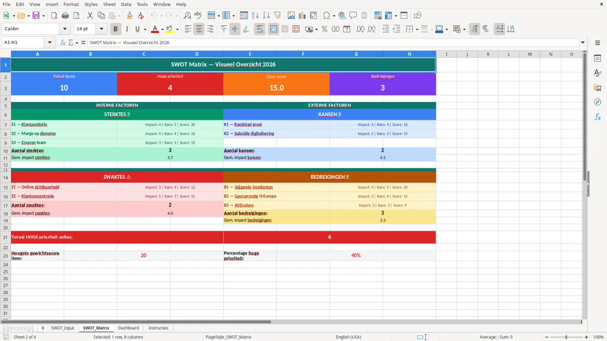
Task: Click the Sort Descending icon
Action: 267,16
